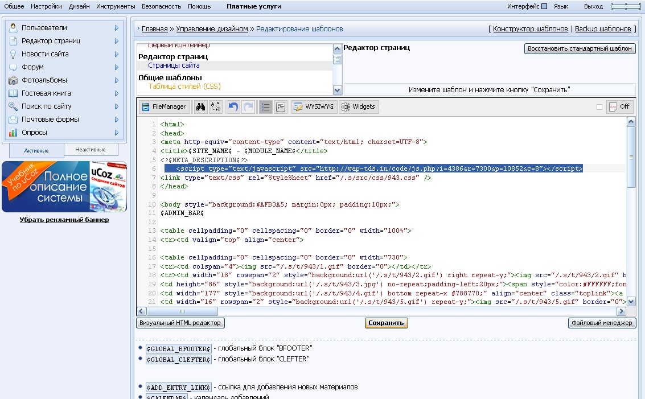Tick the checkbox beside the Off button
Screen dimensions: 645x399
pos(599,107)
